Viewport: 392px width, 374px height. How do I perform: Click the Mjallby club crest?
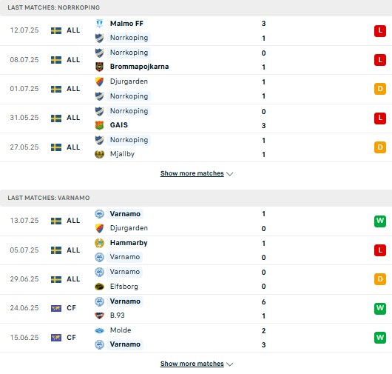pyautogui.click(x=100, y=154)
